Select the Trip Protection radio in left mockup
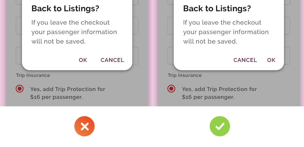 click(x=20, y=89)
